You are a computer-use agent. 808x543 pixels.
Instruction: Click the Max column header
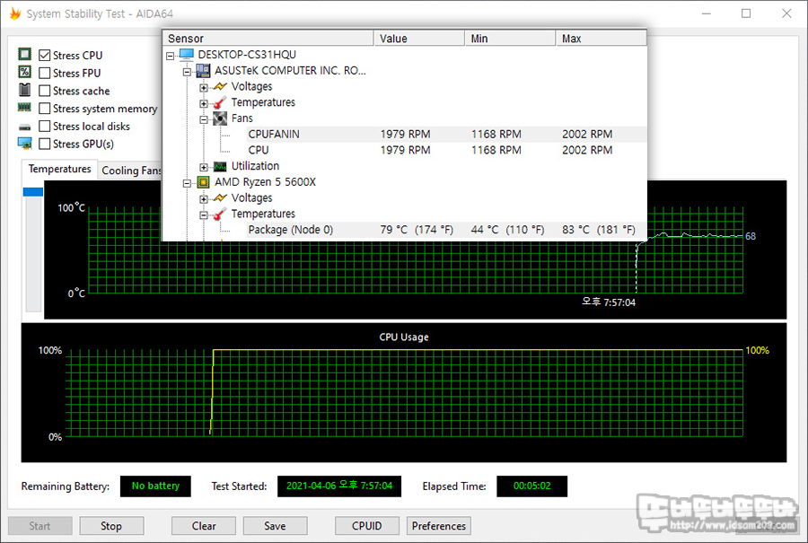tap(602, 39)
